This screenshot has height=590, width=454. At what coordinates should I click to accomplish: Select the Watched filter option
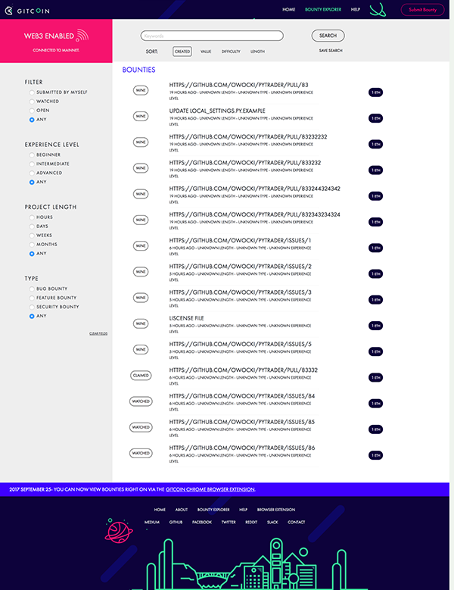[32, 101]
